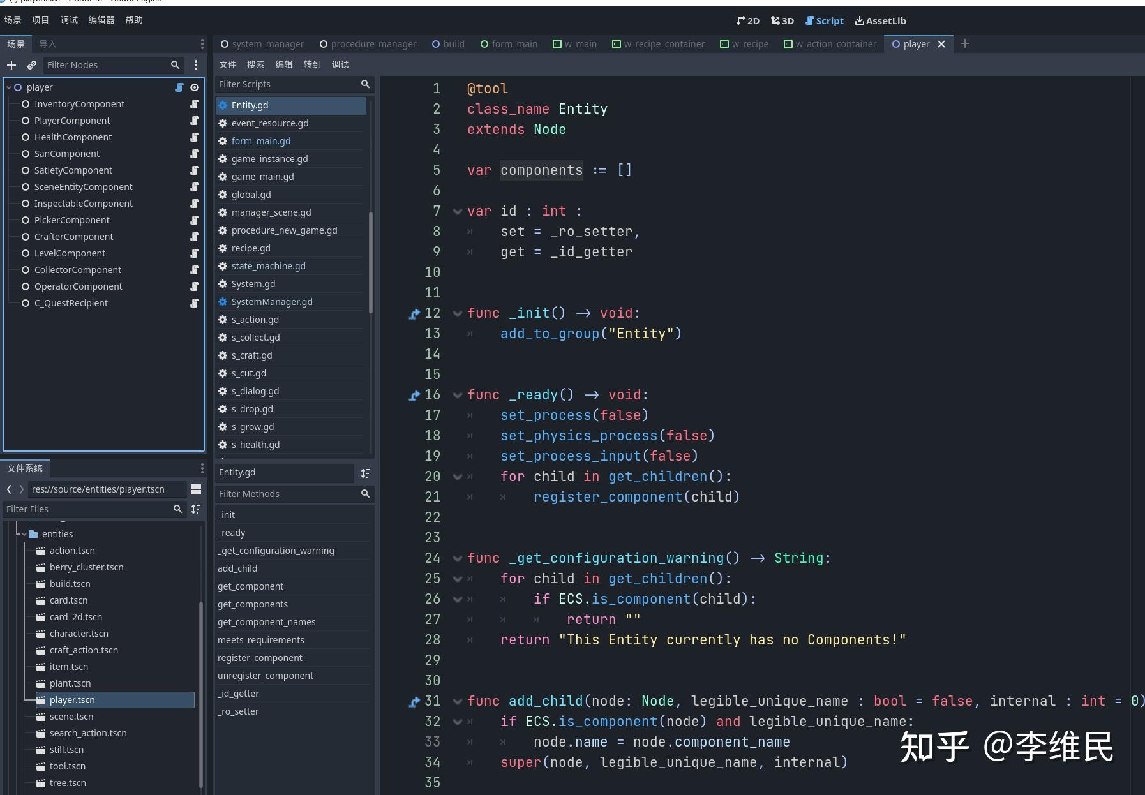Click the Filter Methods input field
The height and width of the screenshot is (795, 1145).
click(x=287, y=493)
